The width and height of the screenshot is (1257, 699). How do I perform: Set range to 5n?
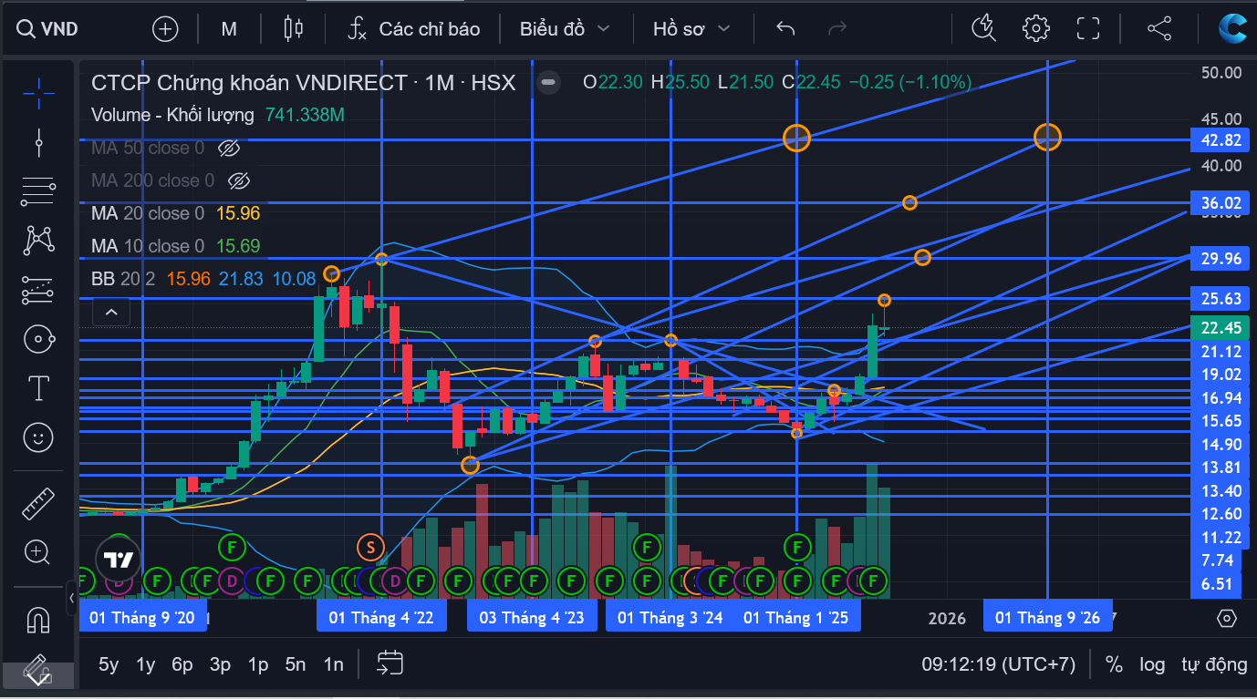tap(296, 664)
